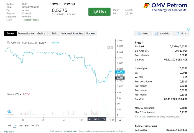Click the clock refresh icon
The image size is (194, 133).
pos(189,29)
